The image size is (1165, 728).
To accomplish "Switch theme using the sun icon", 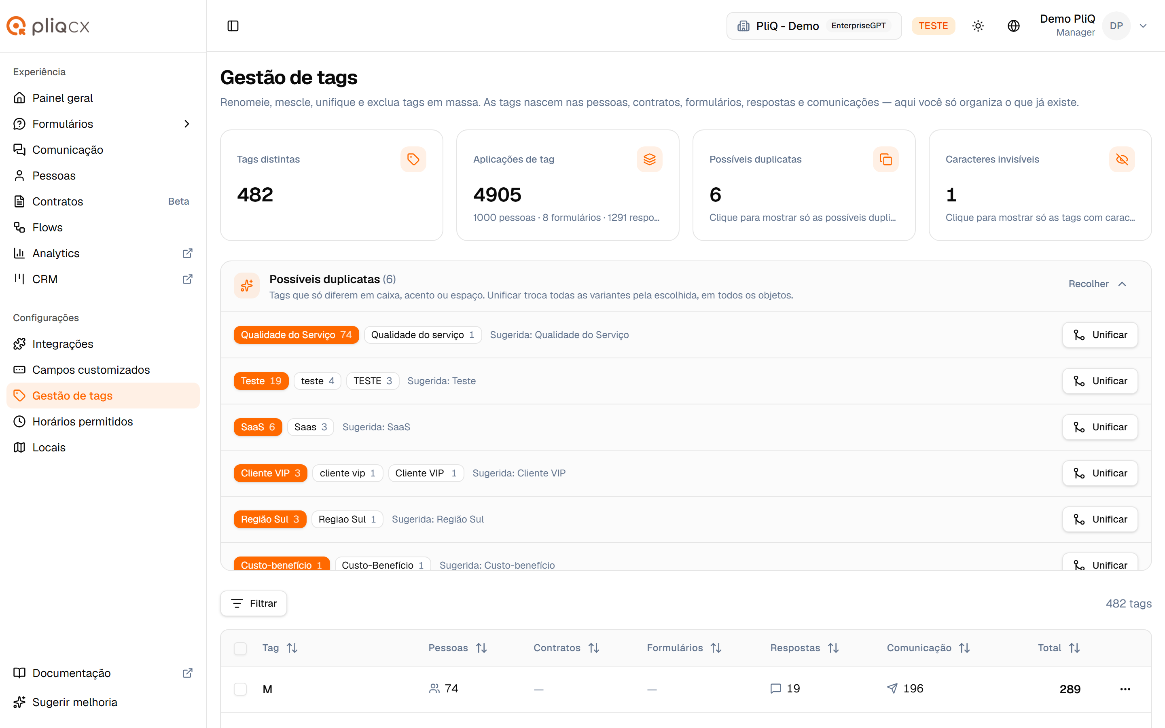I will (978, 26).
